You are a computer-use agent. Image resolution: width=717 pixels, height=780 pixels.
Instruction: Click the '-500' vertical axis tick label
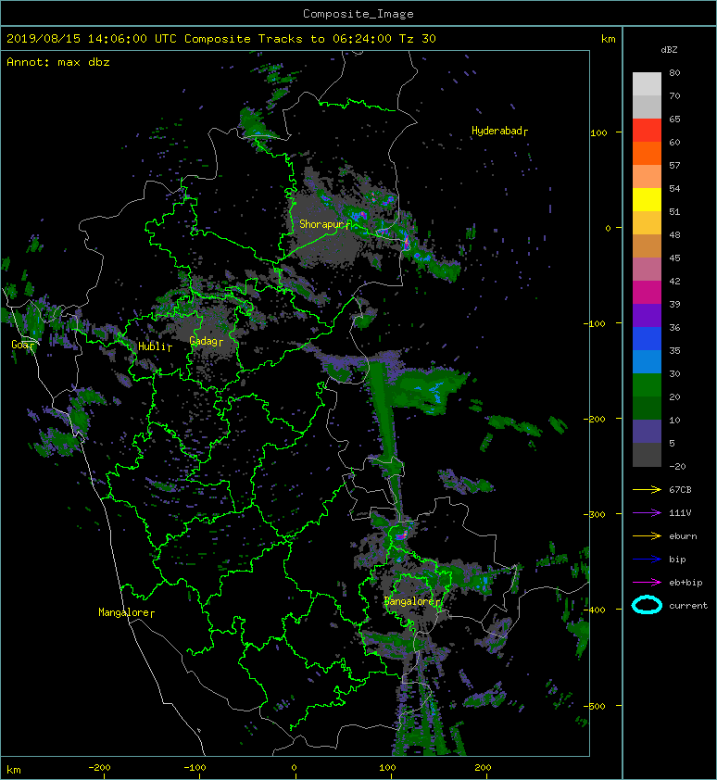tap(595, 707)
